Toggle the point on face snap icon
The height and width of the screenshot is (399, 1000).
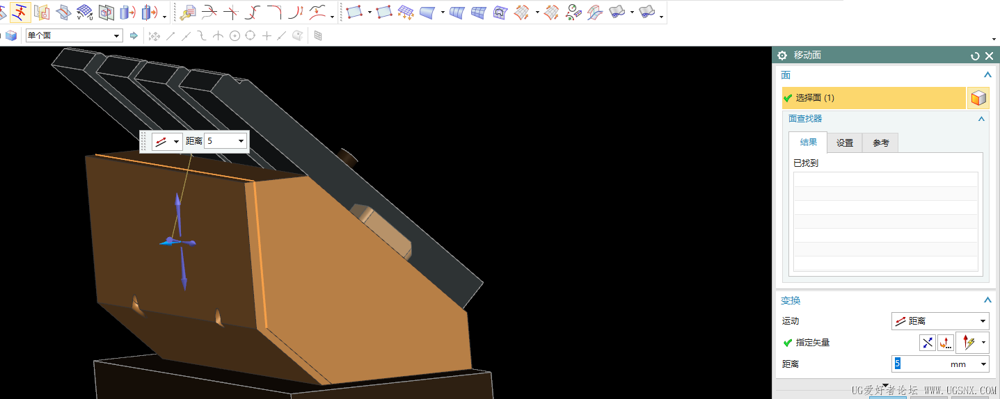[297, 35]
